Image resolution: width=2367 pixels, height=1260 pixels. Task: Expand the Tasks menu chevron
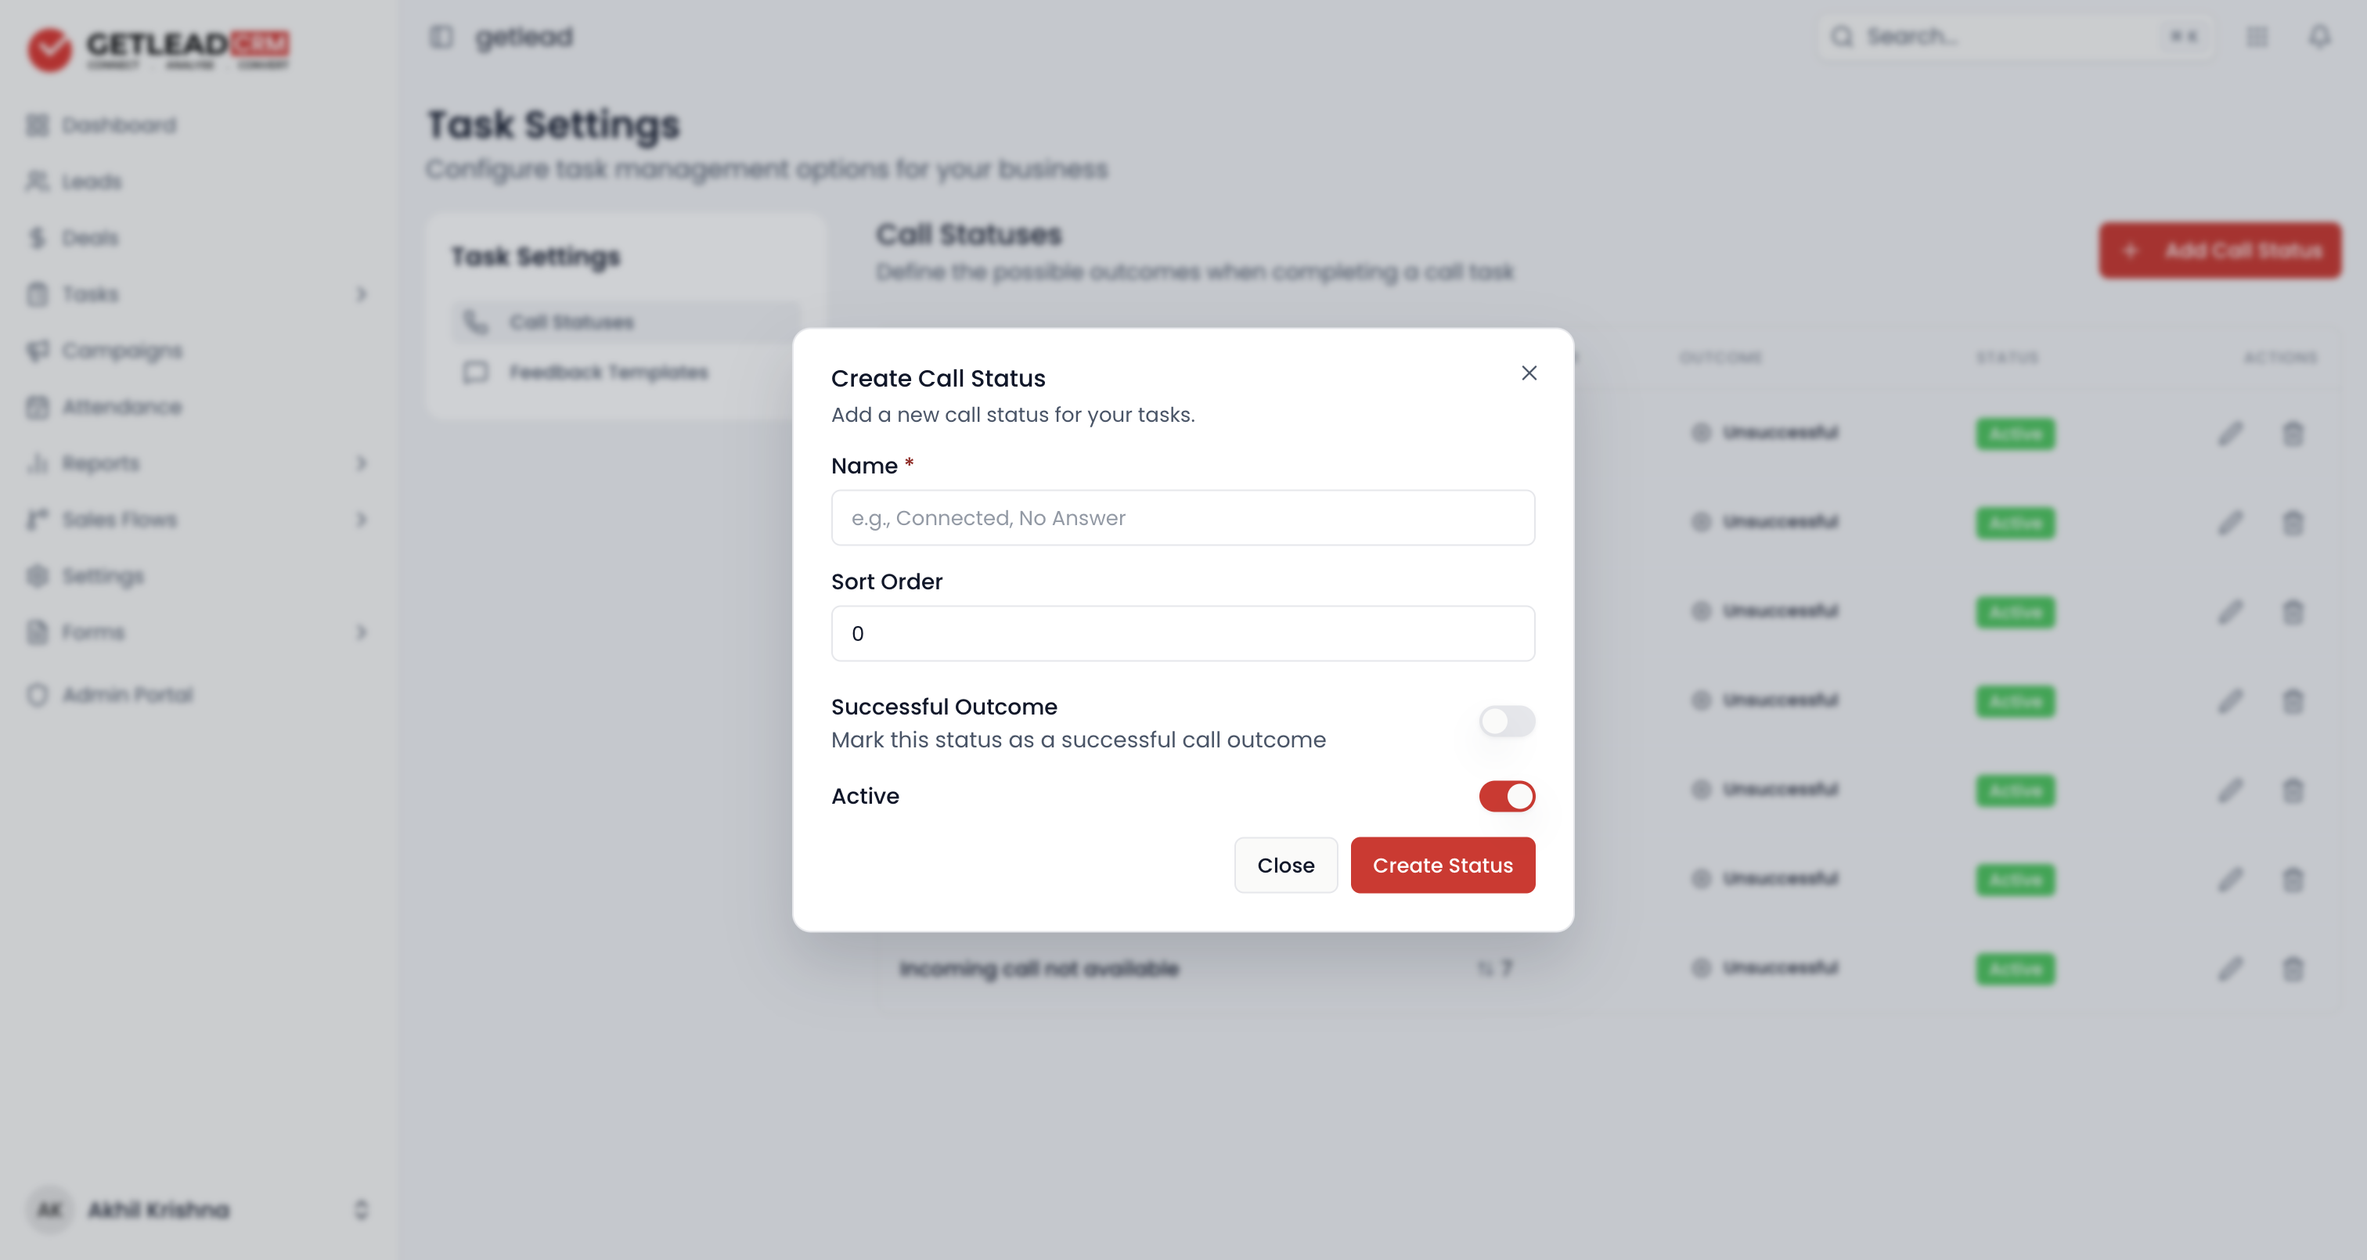point(361,294)
